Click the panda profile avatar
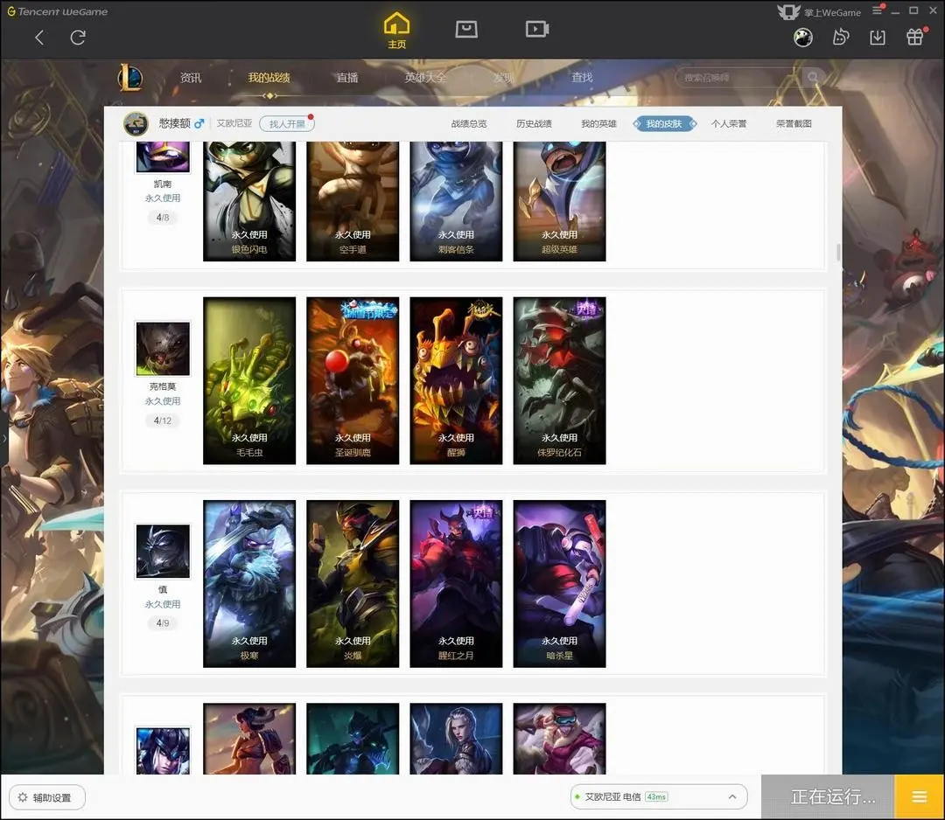Screen dimensions: 945x820 (x=802, y=38)
